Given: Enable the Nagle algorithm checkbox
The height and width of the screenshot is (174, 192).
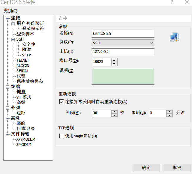Looking at the screenshot, I should [62, 136].
